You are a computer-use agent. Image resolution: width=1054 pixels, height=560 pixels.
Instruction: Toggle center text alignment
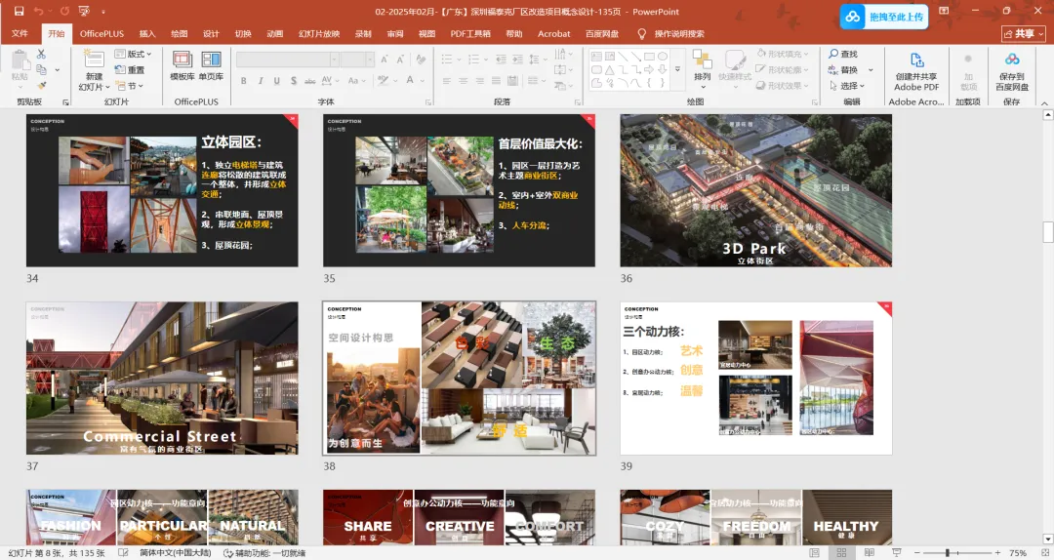pyautogui.click(x=464, y=81)
